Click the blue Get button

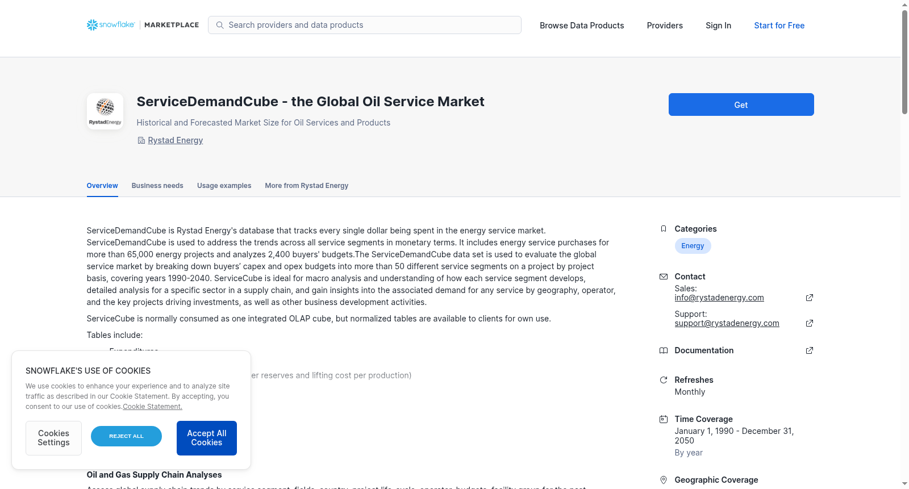click(x=741, y=105)
